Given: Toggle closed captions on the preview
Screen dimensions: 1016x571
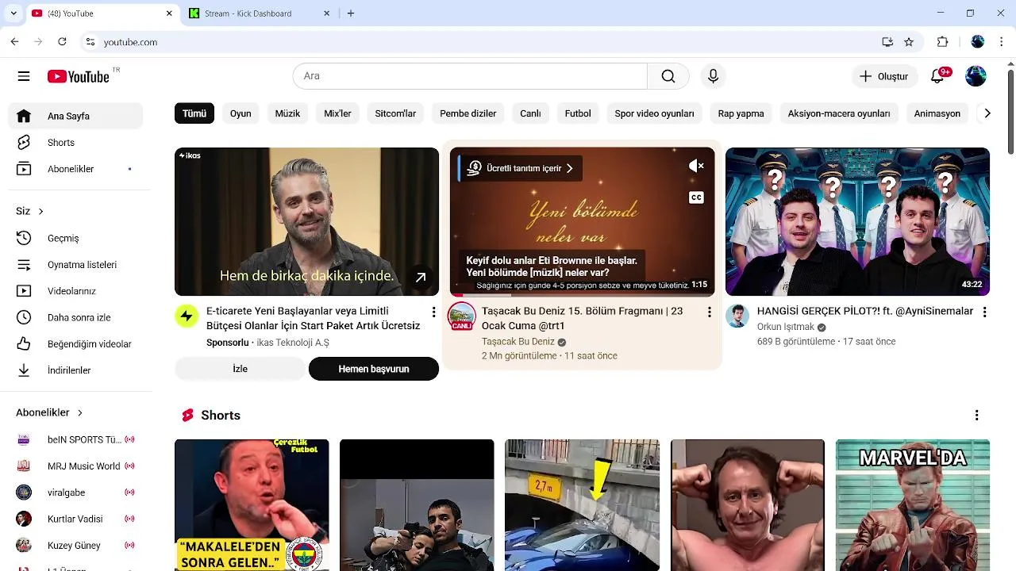Looking at the screenshot, I should click(x=696, y=197).
